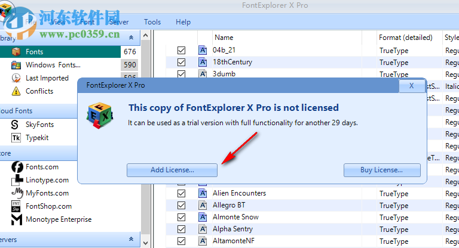
Task: Click the TrueType cell for 04b_21
Action: coord(394,51)
